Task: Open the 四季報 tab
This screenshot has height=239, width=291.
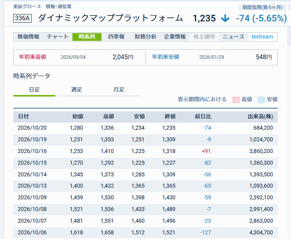Action: coord(116,37)
